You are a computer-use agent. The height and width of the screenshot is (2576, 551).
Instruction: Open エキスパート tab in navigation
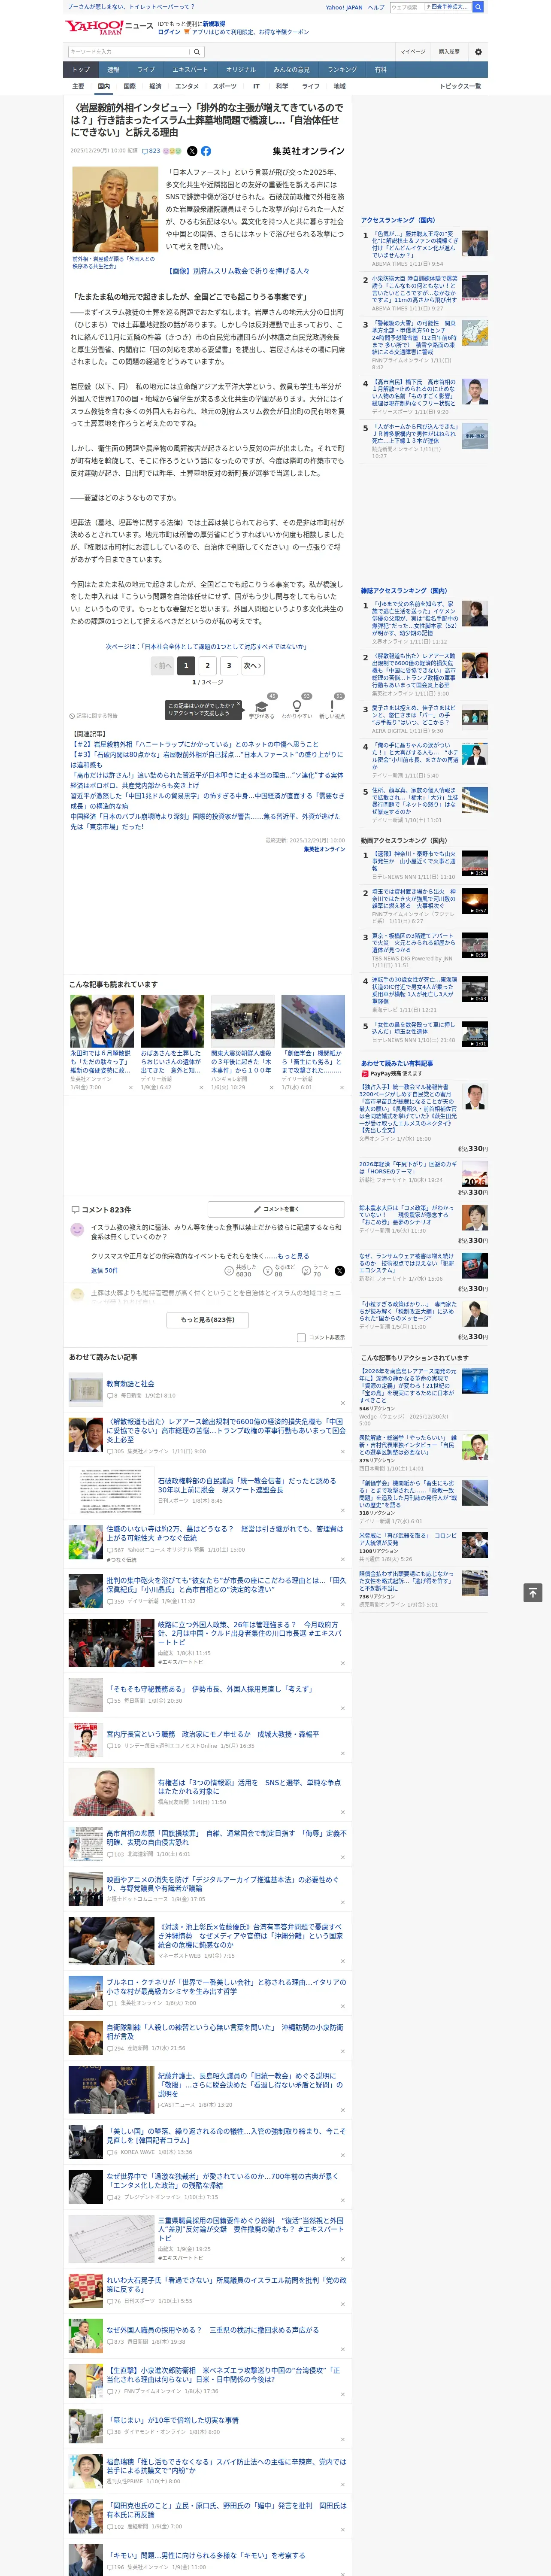190,70
